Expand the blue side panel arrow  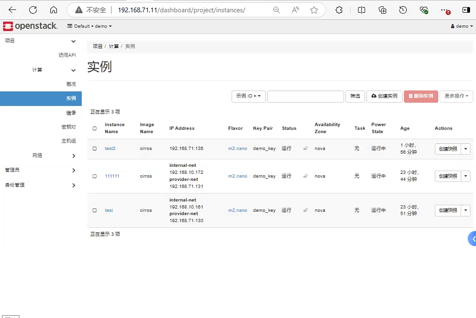tap(473, 239)
